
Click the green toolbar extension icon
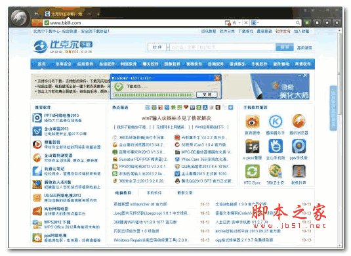(308, 22)
